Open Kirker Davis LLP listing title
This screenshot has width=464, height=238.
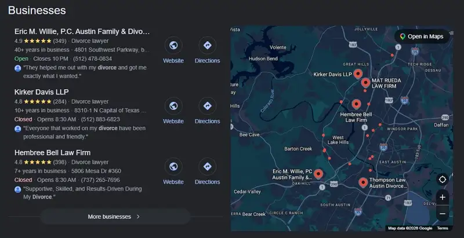pos(41,92)
